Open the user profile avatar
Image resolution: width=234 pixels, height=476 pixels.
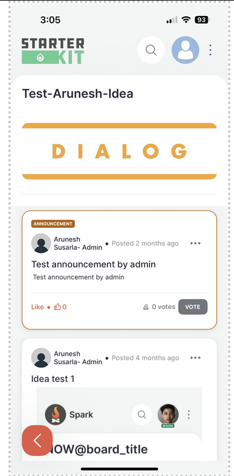186,50
